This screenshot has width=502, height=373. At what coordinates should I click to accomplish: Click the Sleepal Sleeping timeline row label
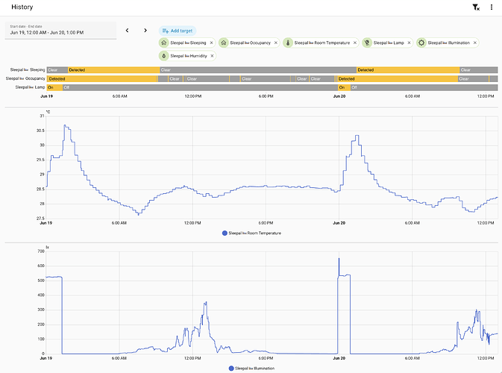pos(28,70)
